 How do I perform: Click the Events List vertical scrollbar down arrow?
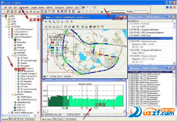pos(174,63)
